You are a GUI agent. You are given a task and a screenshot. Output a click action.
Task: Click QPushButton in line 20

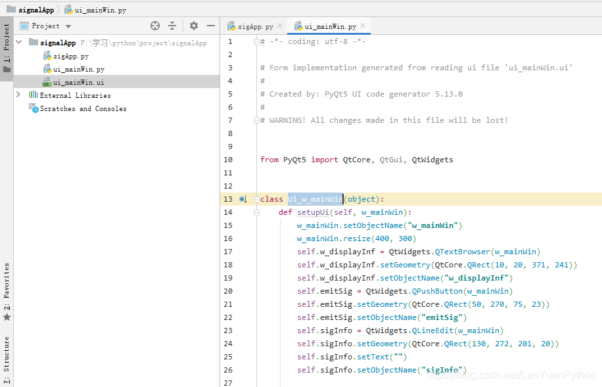pyautogui.click(x=437, y=291)
